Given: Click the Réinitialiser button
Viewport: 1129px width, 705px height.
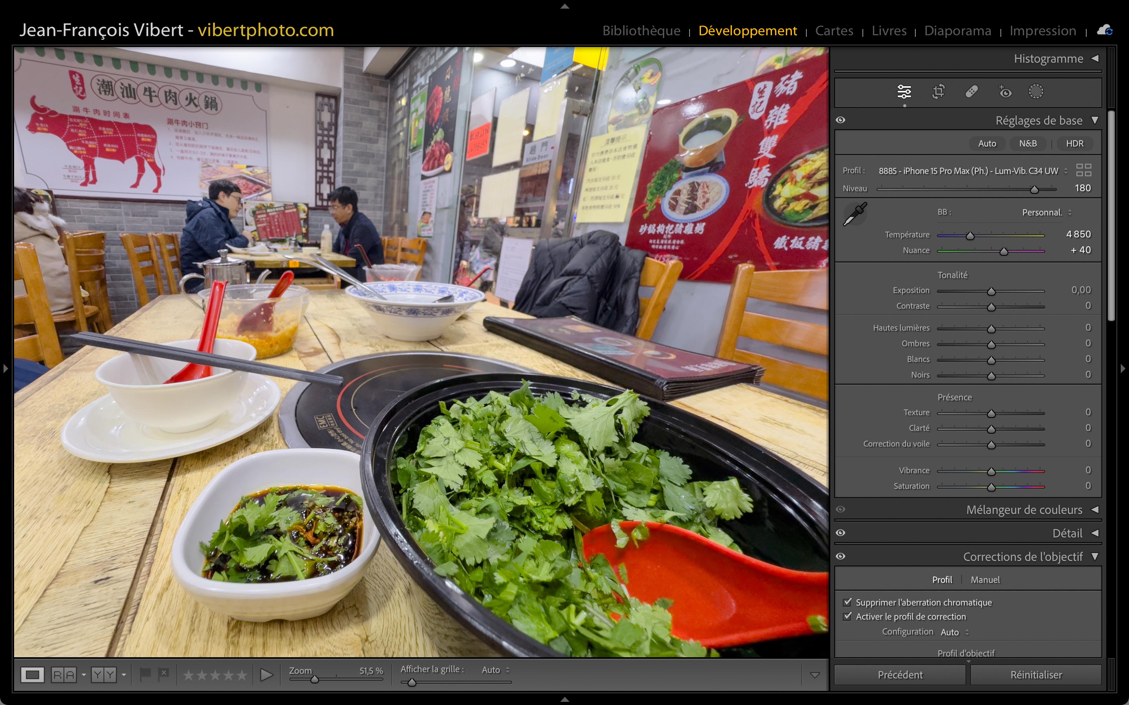Looking at the screenshot, I should (1036, 675).
